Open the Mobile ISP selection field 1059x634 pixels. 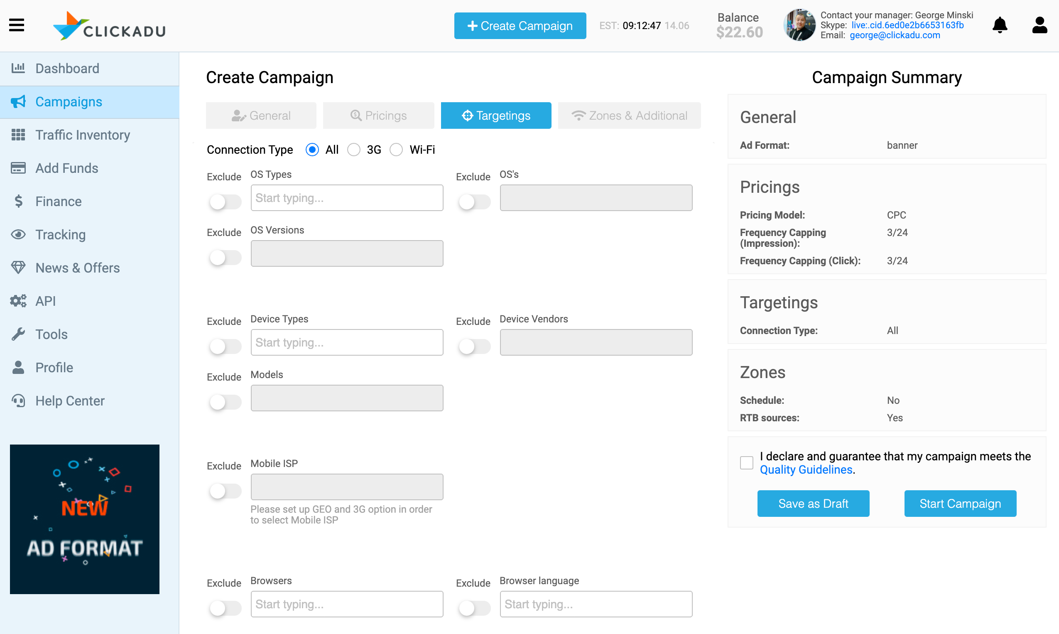pos(347,487)
